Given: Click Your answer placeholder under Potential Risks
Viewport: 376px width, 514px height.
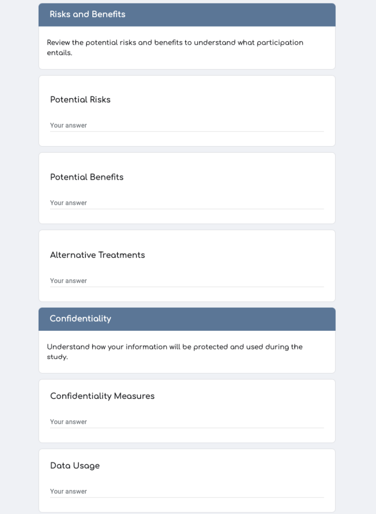Looking at the screenshot, I should tap(68, 125).
